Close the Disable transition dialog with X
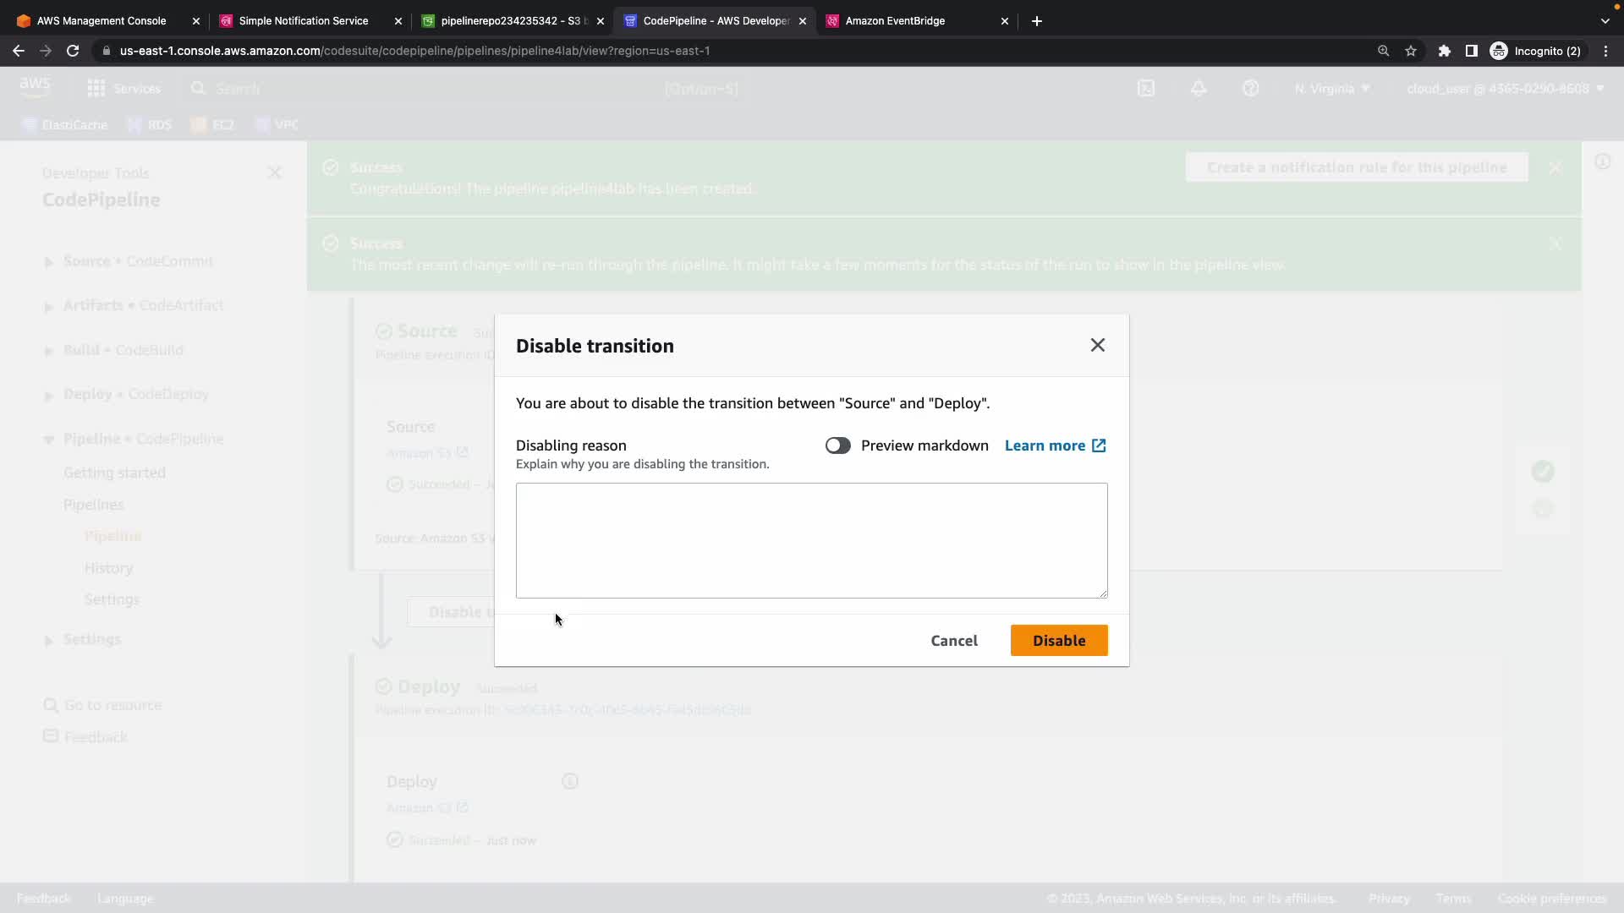Screen dimensions: 1624x913 click(x=1097, y=345)
